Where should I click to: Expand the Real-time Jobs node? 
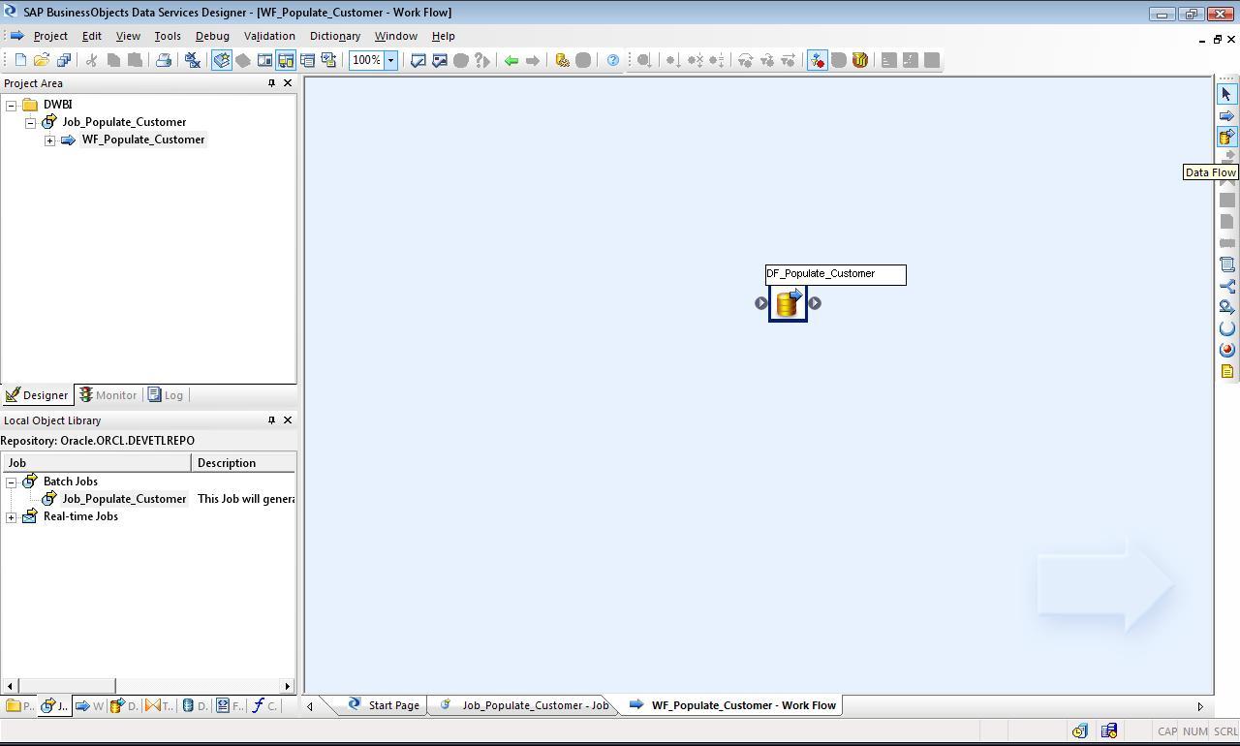point(12,517)
